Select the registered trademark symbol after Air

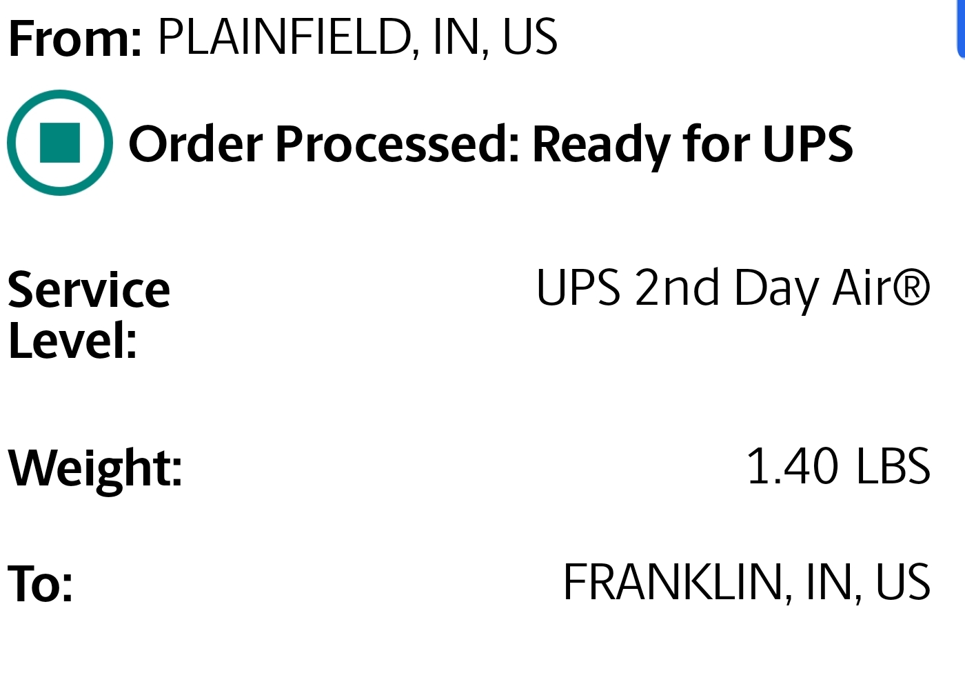click(911, 288)
